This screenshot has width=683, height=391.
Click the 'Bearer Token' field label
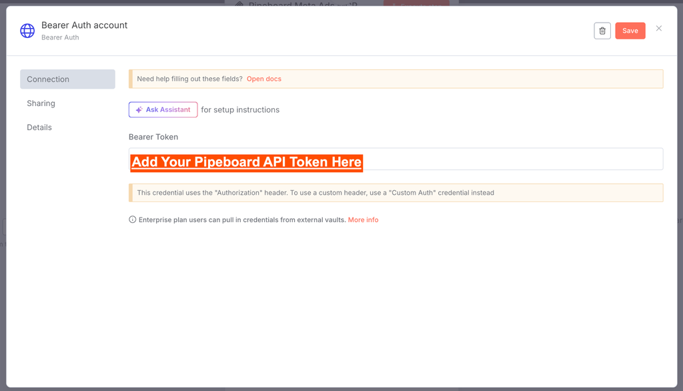tap(153, 137)
